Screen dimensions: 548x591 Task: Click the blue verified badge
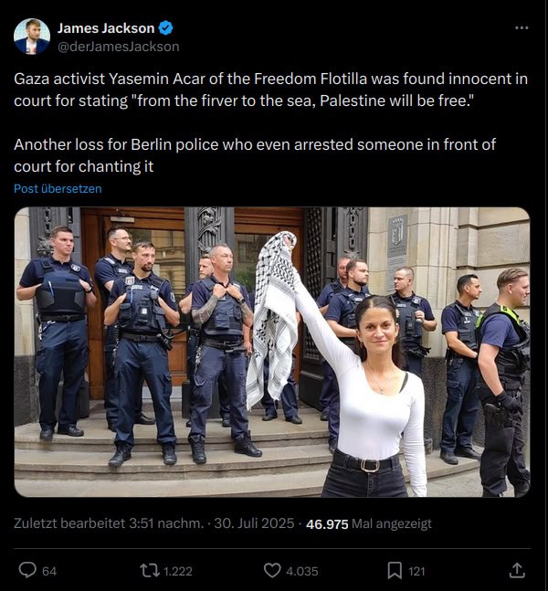click(165, 28)
